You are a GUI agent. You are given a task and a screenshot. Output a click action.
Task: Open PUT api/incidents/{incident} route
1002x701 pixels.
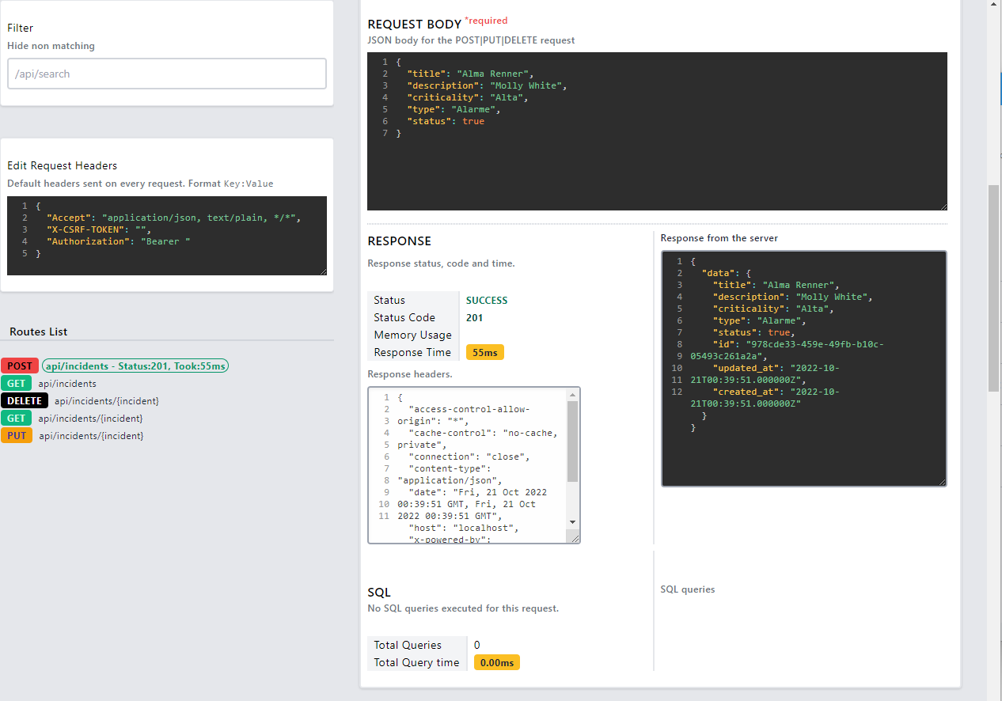tap(91, 436)
